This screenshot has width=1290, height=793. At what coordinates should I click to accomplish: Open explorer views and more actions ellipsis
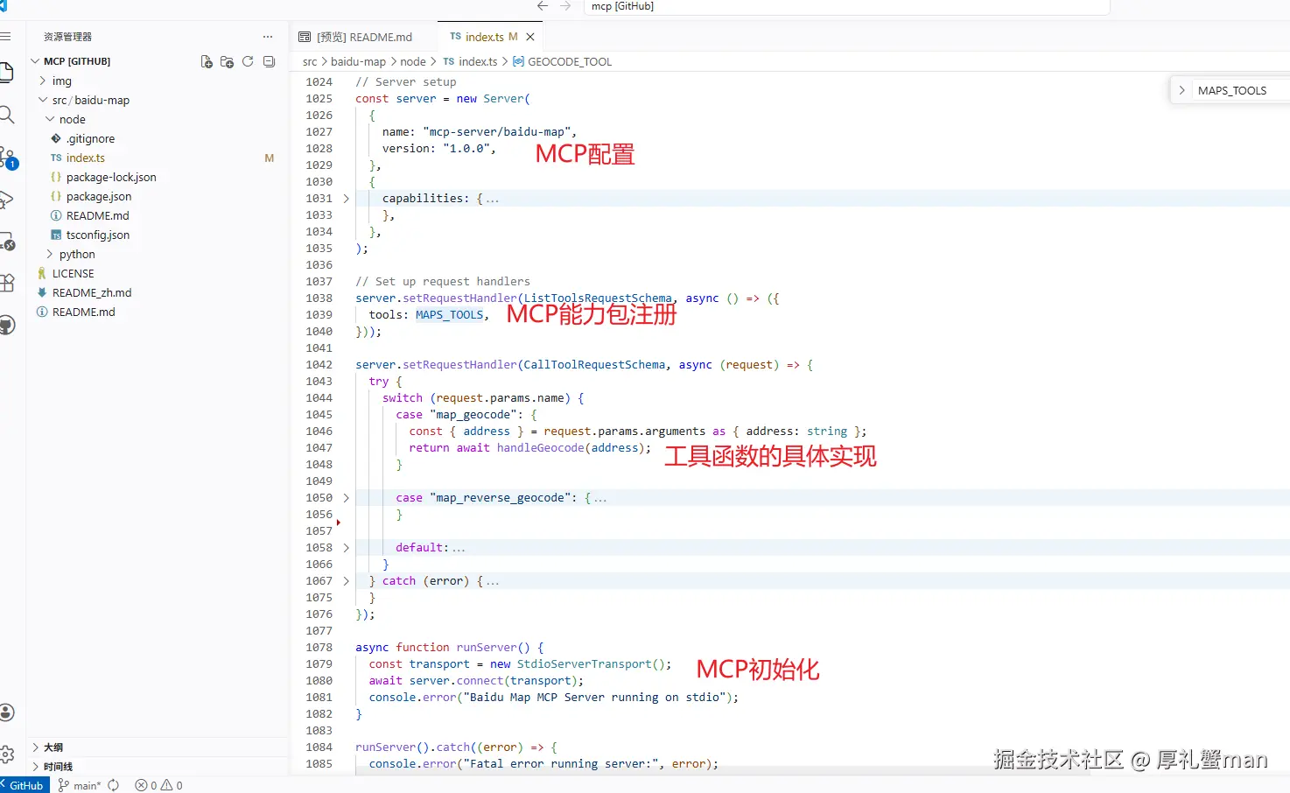coord(268,37)
